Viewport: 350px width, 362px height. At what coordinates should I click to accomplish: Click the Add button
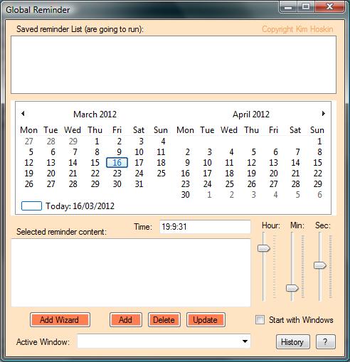(126, 320)
